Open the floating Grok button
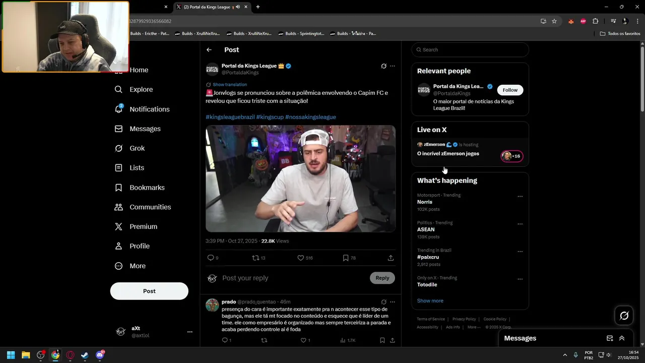Viewport: 645px width, 363px height. tap(624, 316)
